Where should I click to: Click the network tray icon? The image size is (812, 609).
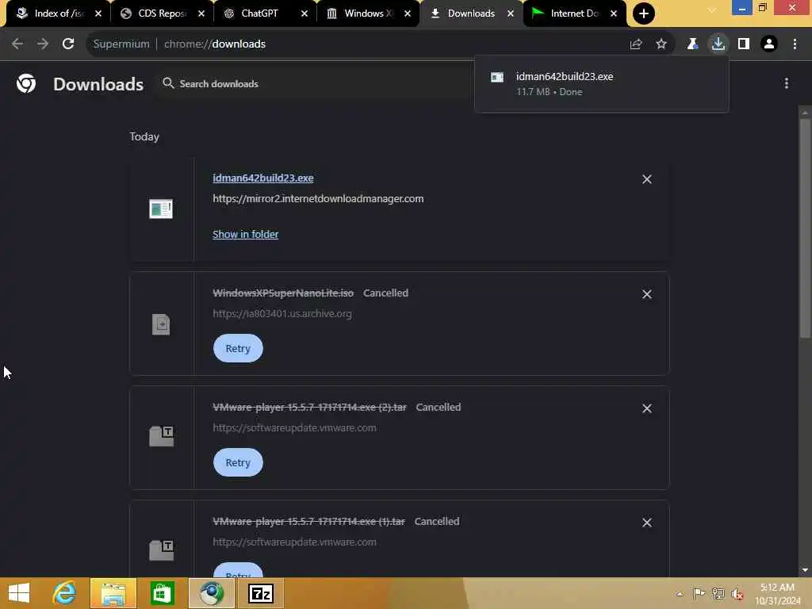pyautogui.click(x=718, y=593)
